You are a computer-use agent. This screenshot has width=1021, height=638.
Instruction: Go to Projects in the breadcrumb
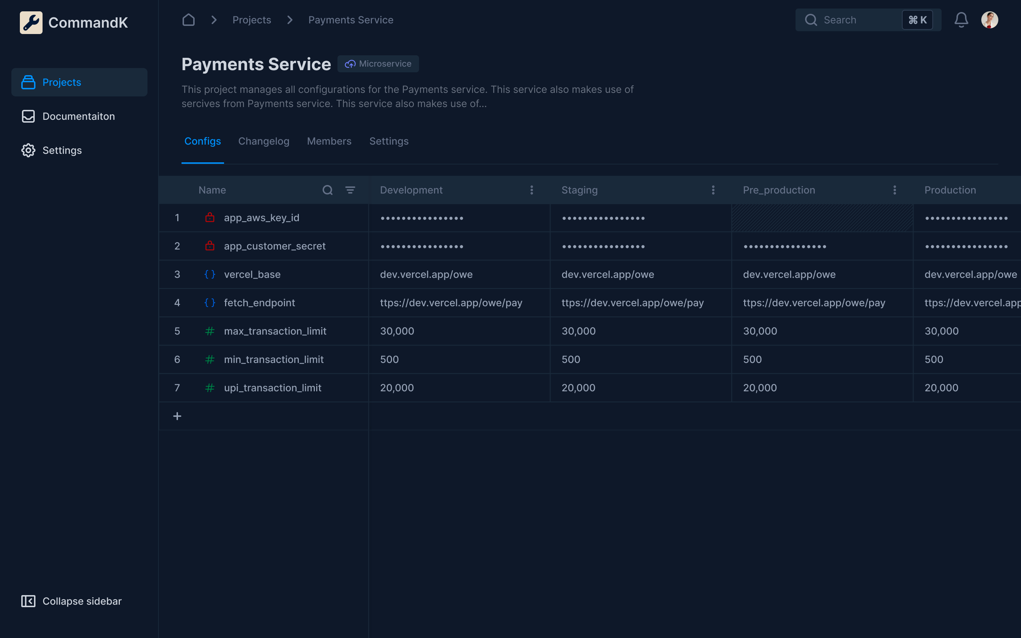(x=252, y=20)
